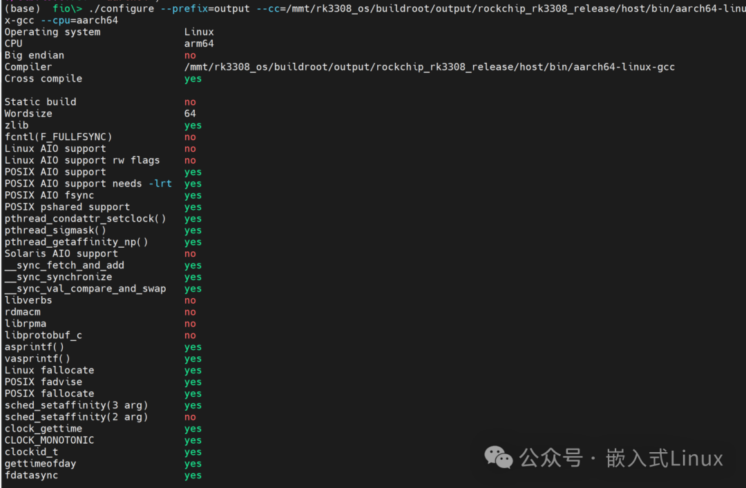The height and width of the screenshot is (488, 746).
Task: Click the "POSIX fadvise" label
Action: click(x=44, y=382)
